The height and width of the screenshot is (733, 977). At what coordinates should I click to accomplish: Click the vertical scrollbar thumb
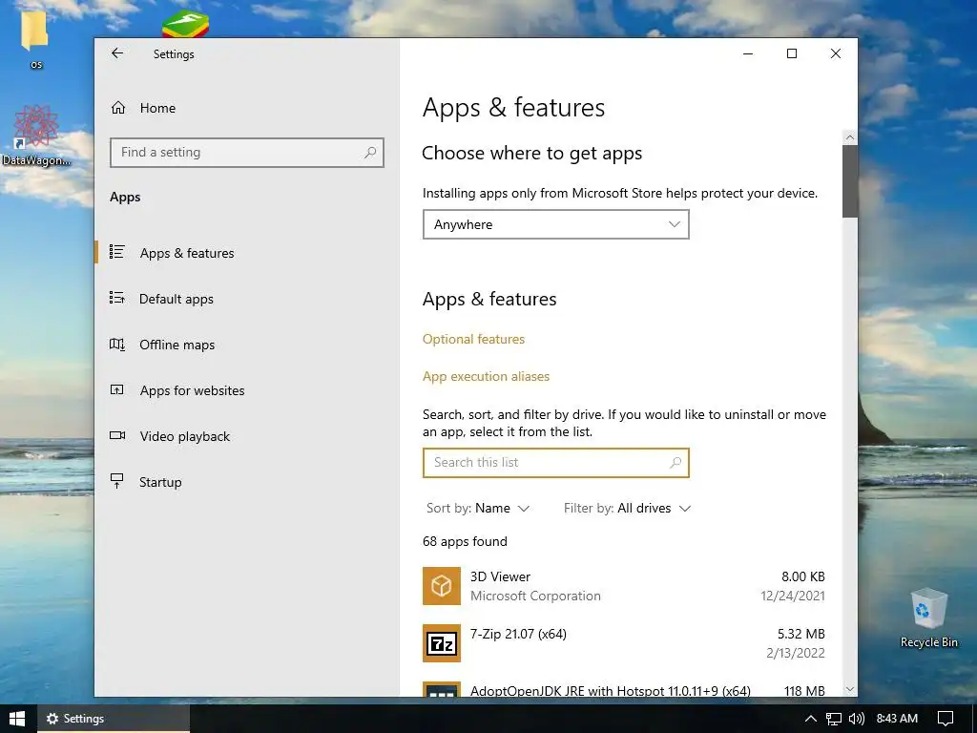[x=850, y=181]
